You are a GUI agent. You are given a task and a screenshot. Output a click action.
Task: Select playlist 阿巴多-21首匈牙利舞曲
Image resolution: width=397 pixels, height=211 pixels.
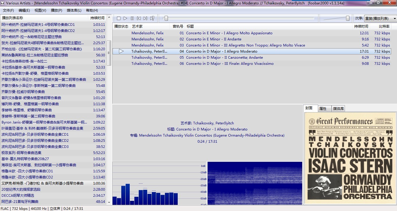53,202
